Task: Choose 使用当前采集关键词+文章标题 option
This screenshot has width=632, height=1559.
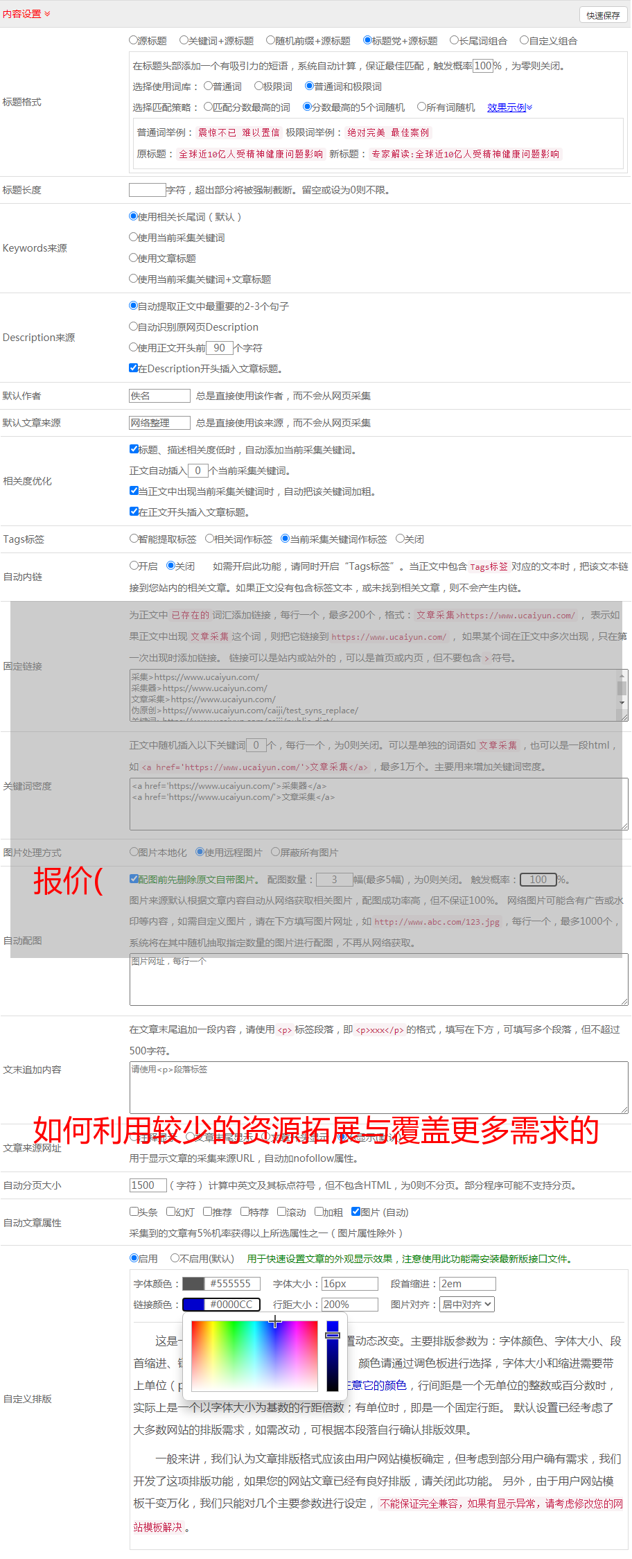Action: pos(134,279)
